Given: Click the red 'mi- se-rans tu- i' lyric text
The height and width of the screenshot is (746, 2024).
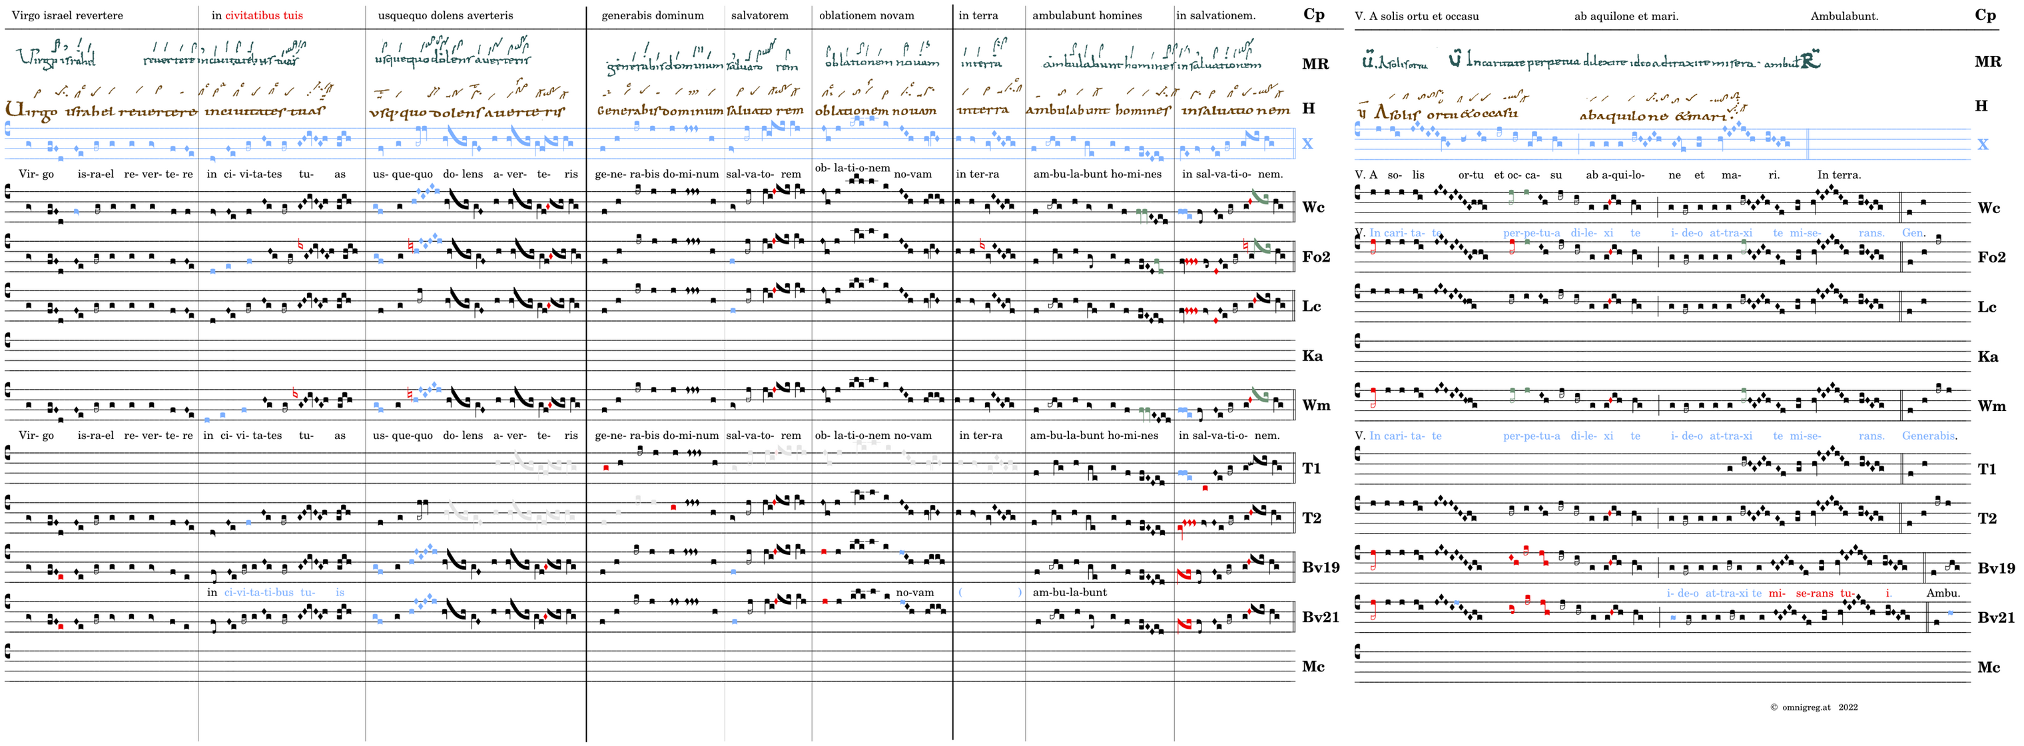Looking at the screenshot, I should tap(1829, 593).
